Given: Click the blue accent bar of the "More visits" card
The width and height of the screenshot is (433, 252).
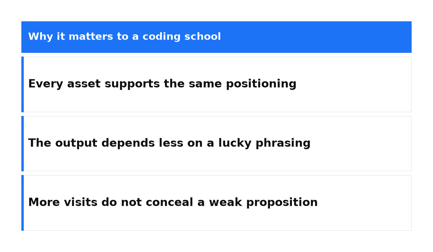Looking at the screenshot, I should click(x=22, y=203).
